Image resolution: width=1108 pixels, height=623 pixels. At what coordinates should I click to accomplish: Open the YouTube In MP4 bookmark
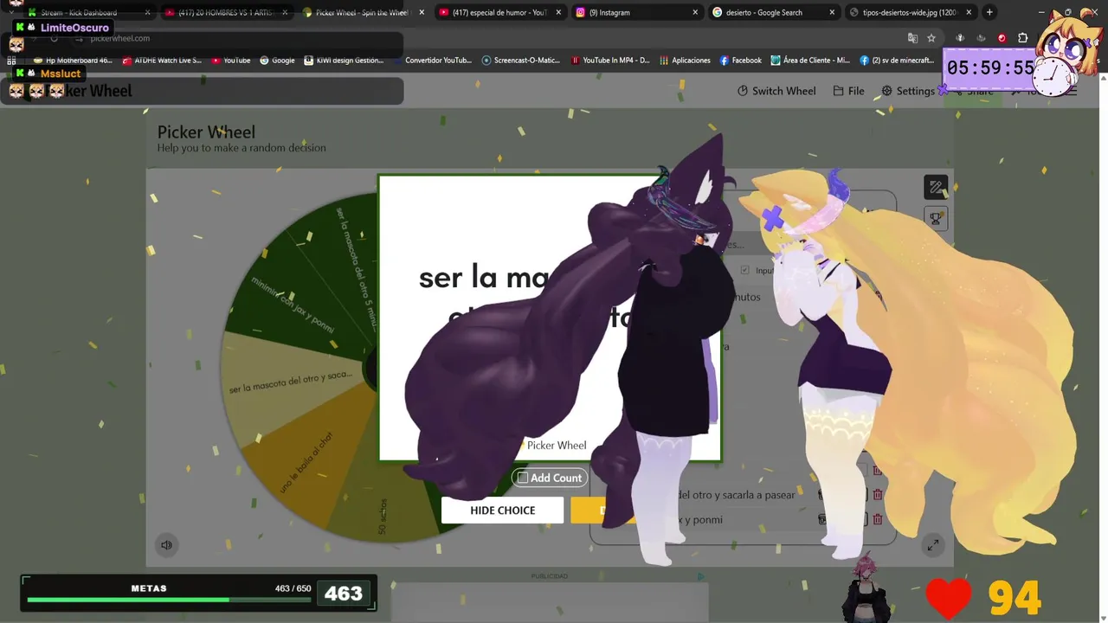tap(610, 61)
